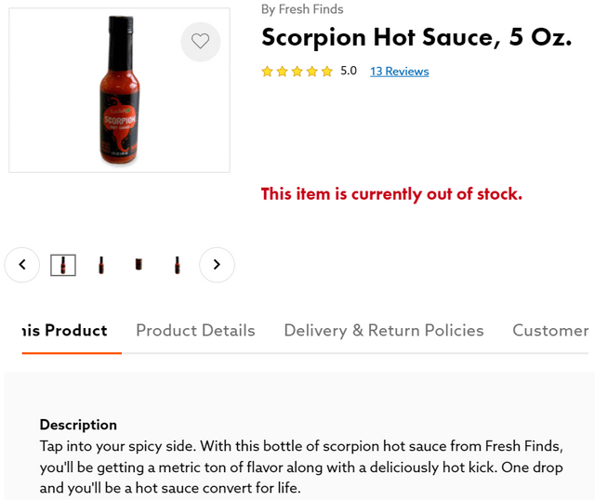
Task: Click the product description paragraph text
Action: (x=301, y=467)
